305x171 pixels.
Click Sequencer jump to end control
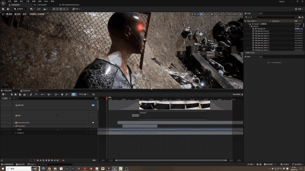[x=58, y=160]
